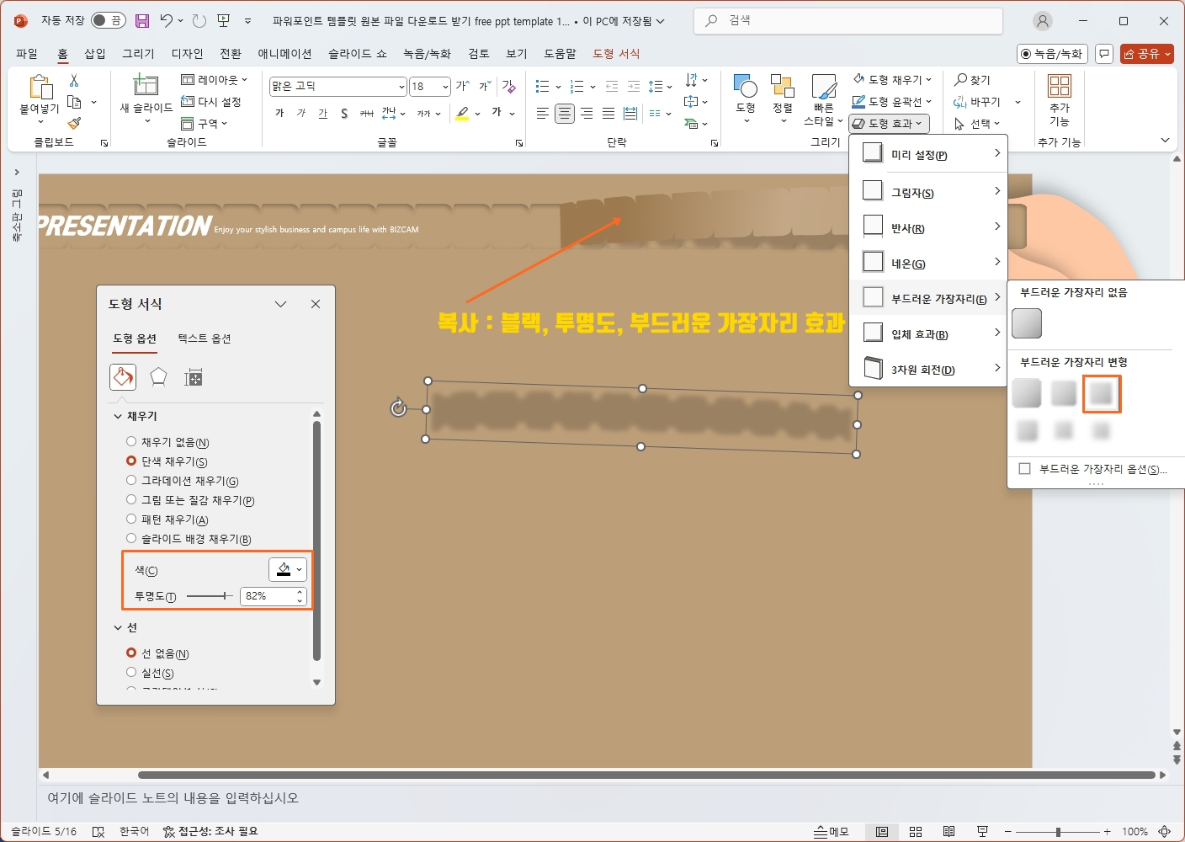Click the align text left icon
The image size is (1185, 842).
point(543,113)
